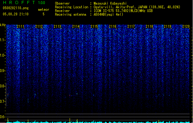193x123 pixels.
Task: Click antenna value A504HB(yagi 4el)
Action: 108,14
